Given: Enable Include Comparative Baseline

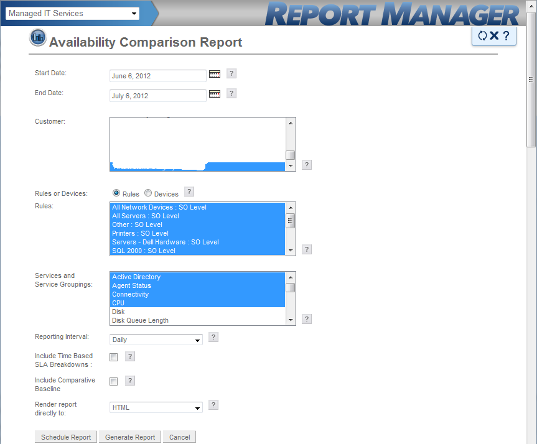Looking at the screenshot, I should pos(113,381).
